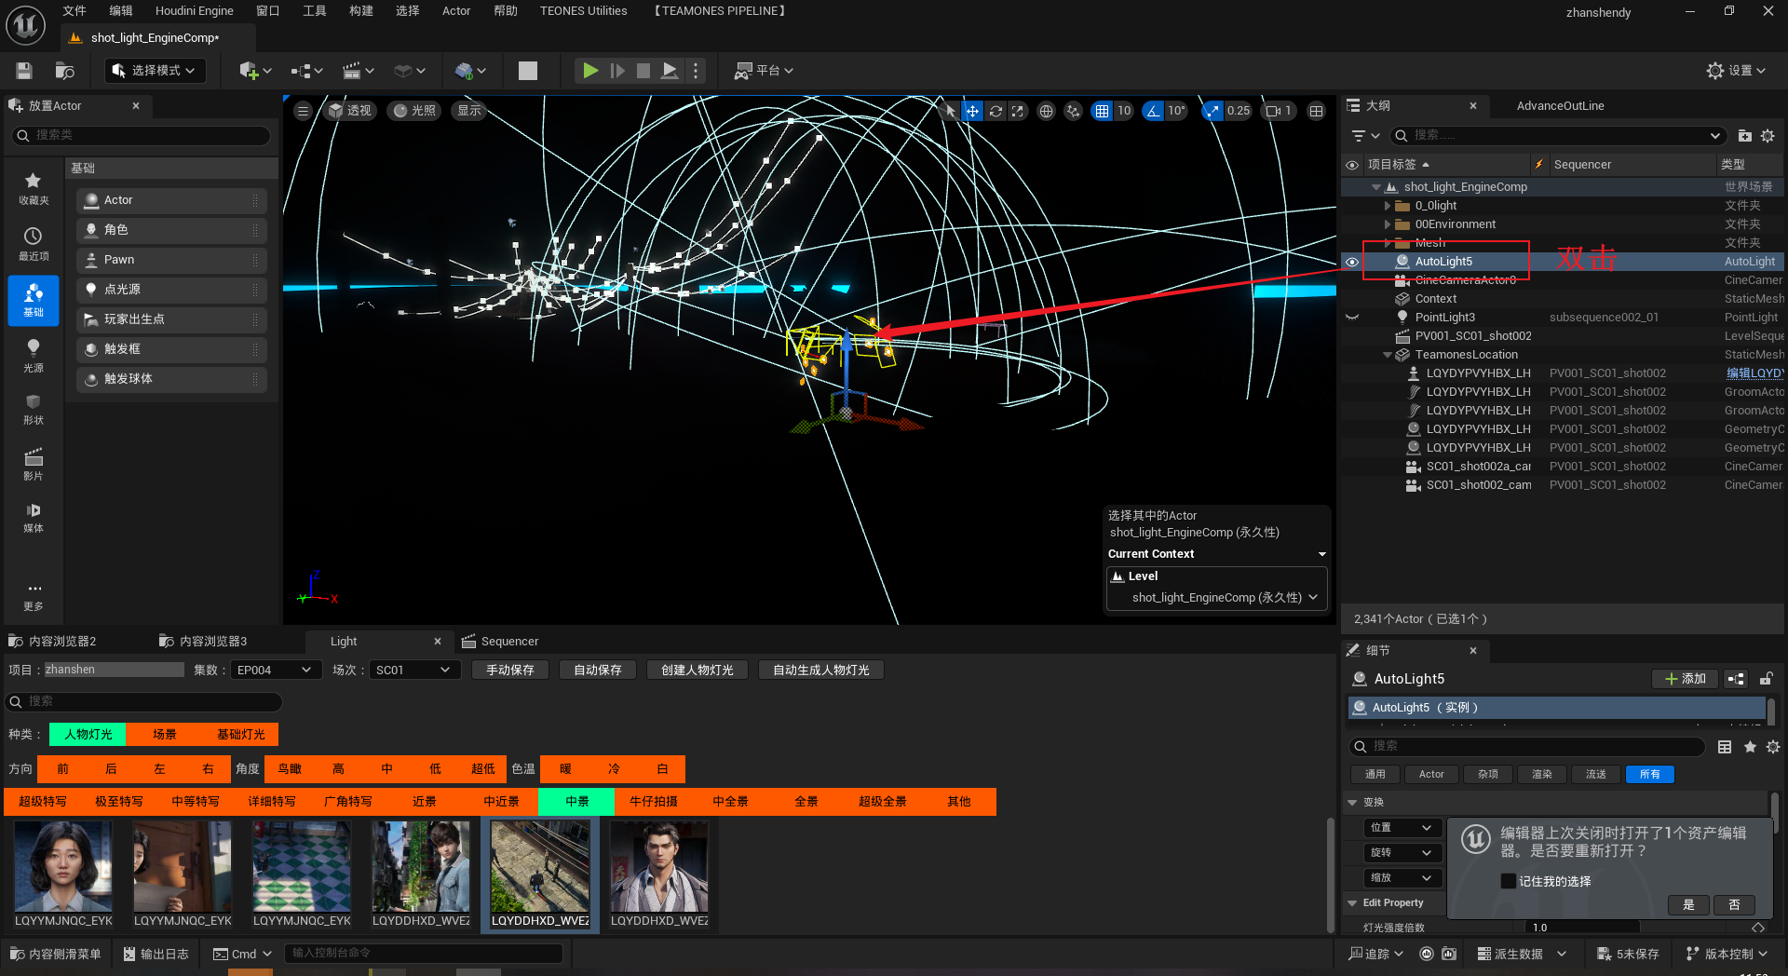The width and height of the screenshot is (1788, 976).
Task: Select the translate gizmo tool in viewport
Action: [x=972, y=111]
